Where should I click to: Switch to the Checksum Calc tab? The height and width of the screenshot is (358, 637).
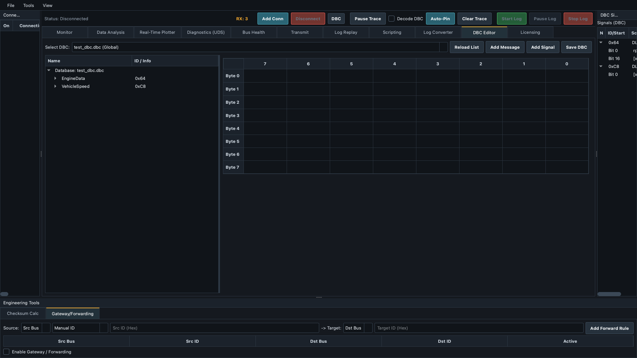click(23, 313)
